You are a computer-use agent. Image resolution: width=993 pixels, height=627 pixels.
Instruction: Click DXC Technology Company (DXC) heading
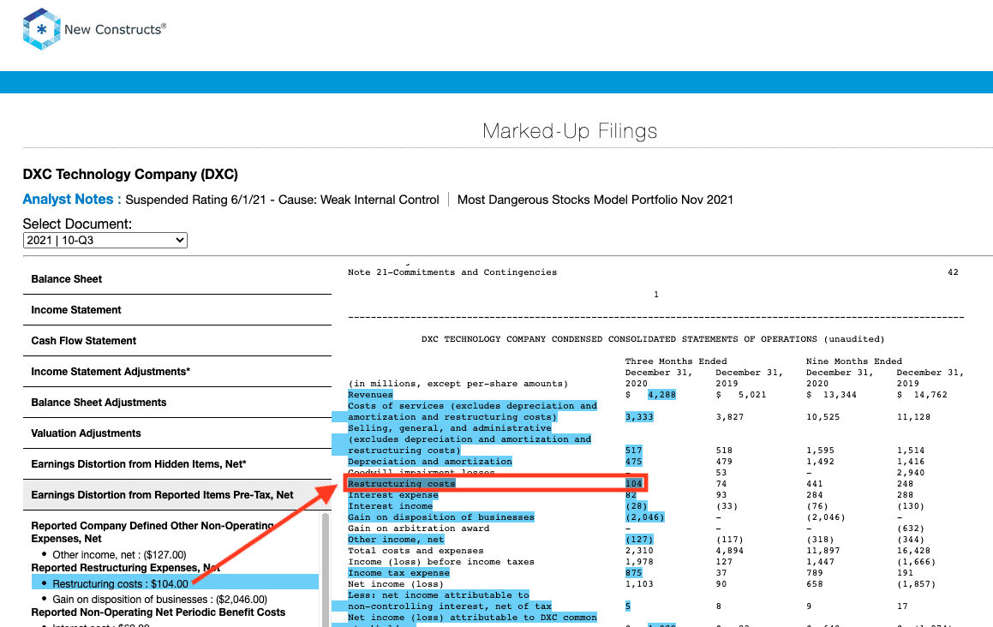(130, 174)
